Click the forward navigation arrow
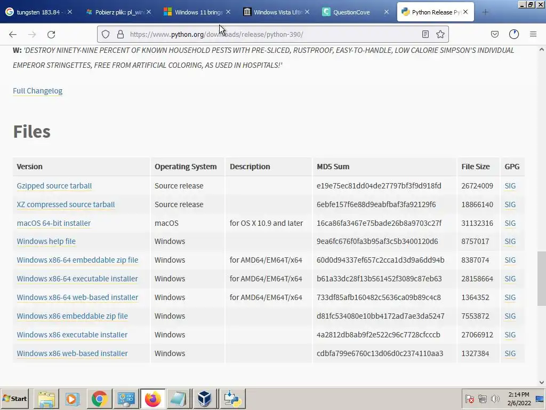Image resolution: width=546 pixels, height=410 pixels. point(32,34)
